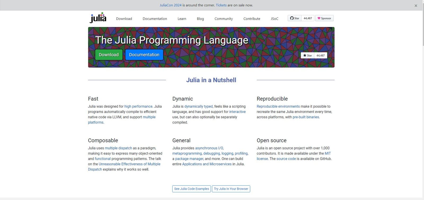The width and height of the screenshot is (424, 200).
Task: Open Reproducible environments link
Action: (278, 106)
